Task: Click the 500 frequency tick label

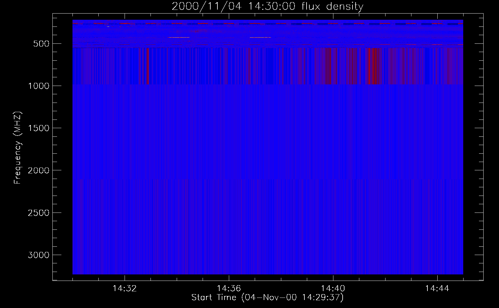Action: (41, 44)
